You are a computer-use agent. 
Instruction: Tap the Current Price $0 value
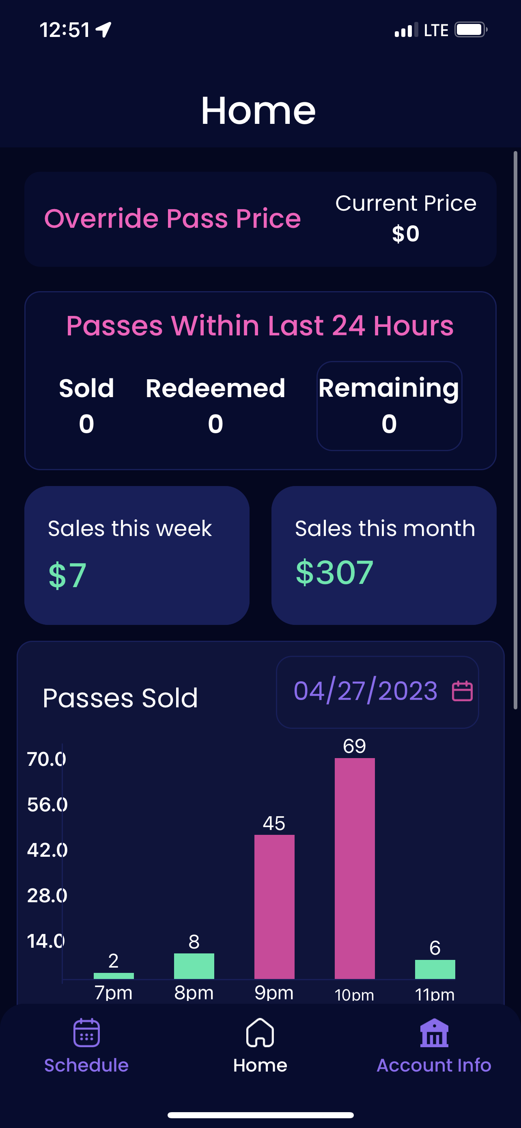[405, 233]
